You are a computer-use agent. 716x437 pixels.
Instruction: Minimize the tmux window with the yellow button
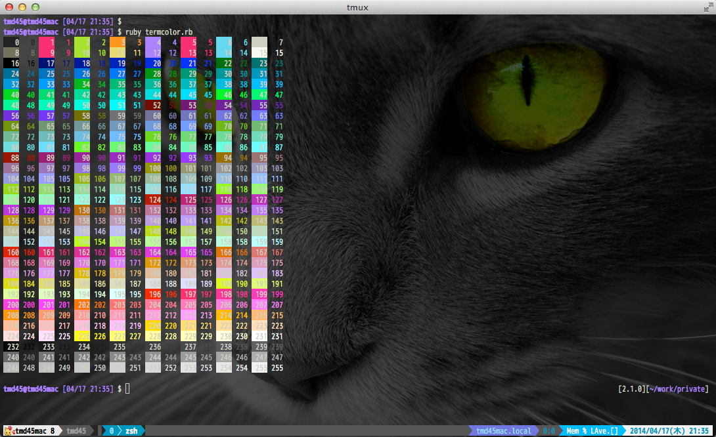click(22, 7)
